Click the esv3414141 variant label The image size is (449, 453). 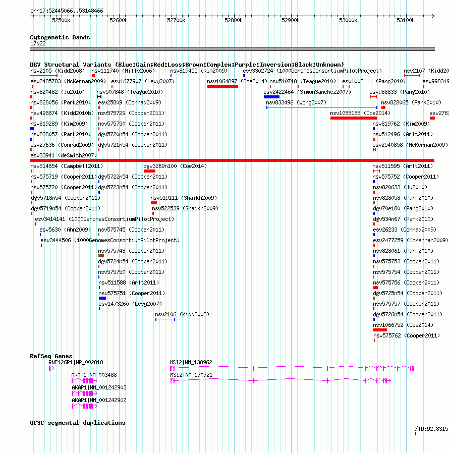[x=104, y=219]
